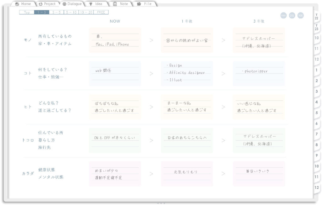The image size is (322, 205).
Task: Choose the 3-5 year range button
Action: [57, 12]
